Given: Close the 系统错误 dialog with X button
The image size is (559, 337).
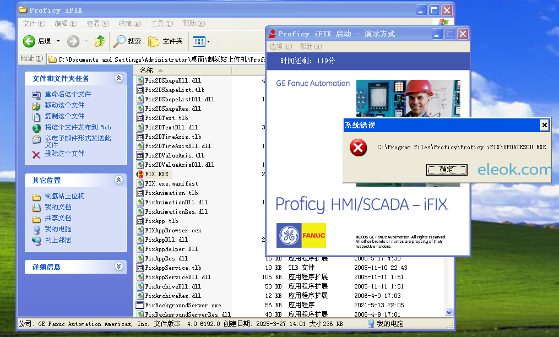Looking at the screenshot, I should point(544,125).
